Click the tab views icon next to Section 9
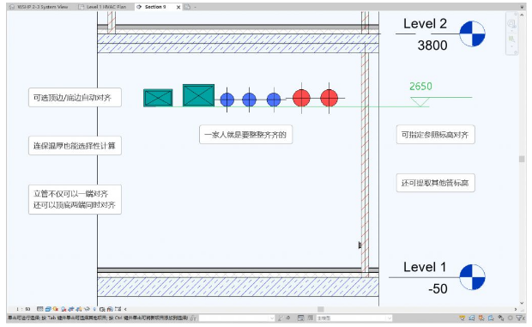This screenshot has width=532, height=327. (187, 7)
